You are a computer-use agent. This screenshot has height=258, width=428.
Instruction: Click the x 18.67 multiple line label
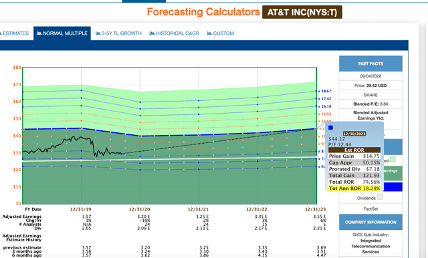[324, 91]
